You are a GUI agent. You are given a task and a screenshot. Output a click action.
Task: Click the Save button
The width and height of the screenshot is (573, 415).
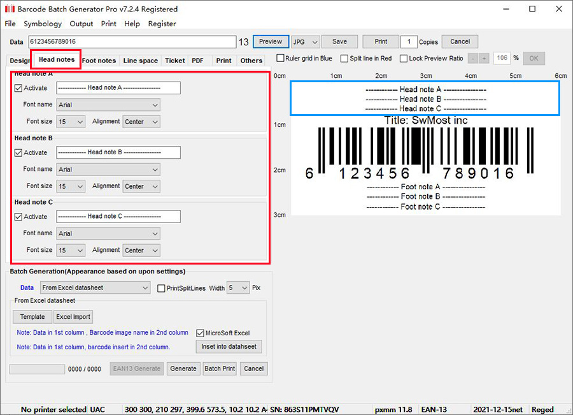click(x=339, y=41)
